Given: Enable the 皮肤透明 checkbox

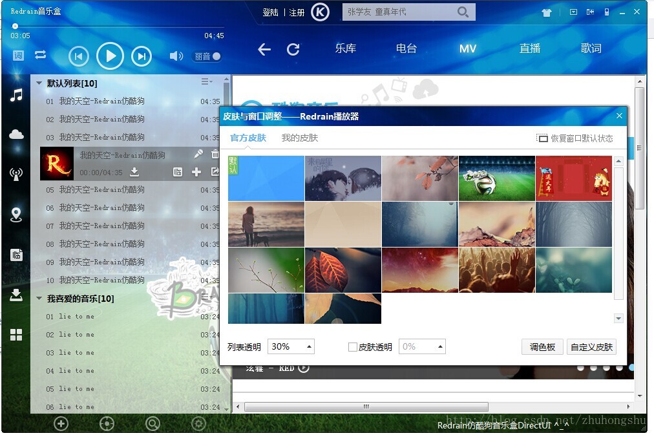Looking at the screenshot, I should pos(353,347).
